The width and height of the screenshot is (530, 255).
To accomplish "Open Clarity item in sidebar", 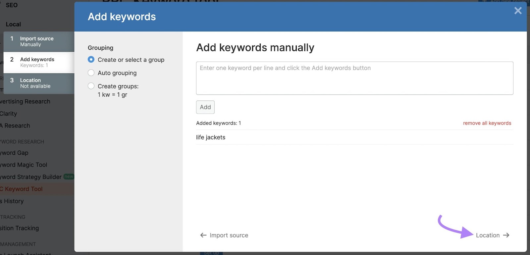I will [x=8, y=114].
